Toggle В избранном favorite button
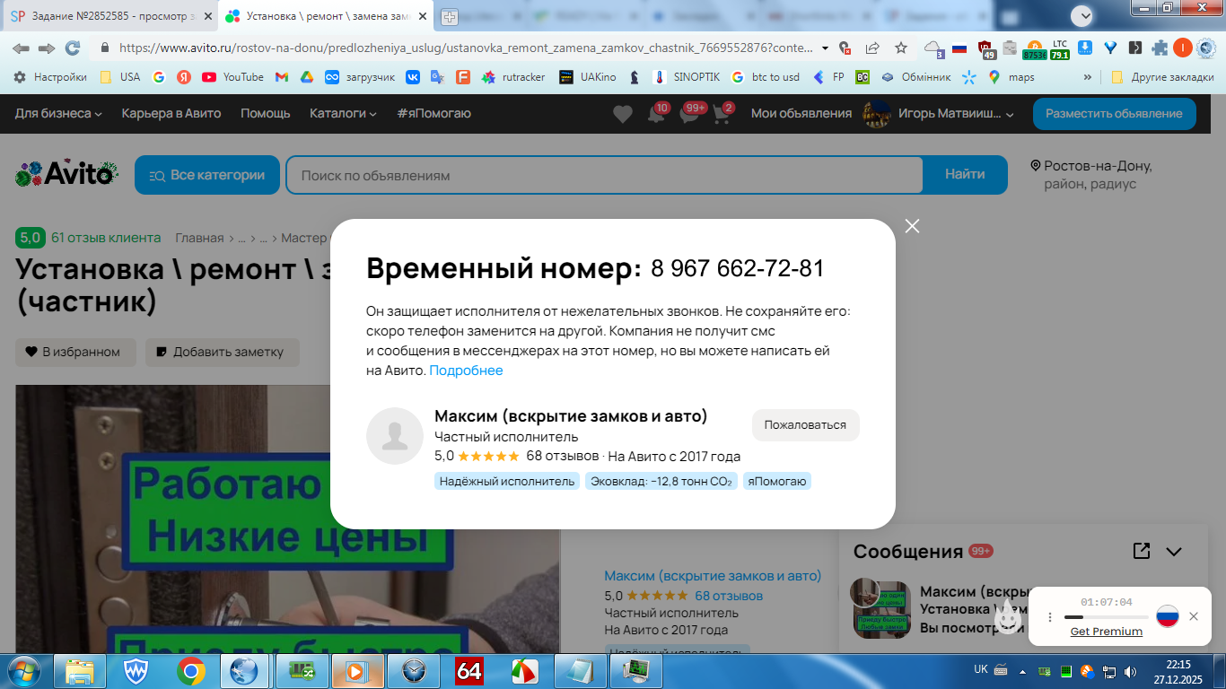This screenshot has height=689, width=1226. [75, 352]
